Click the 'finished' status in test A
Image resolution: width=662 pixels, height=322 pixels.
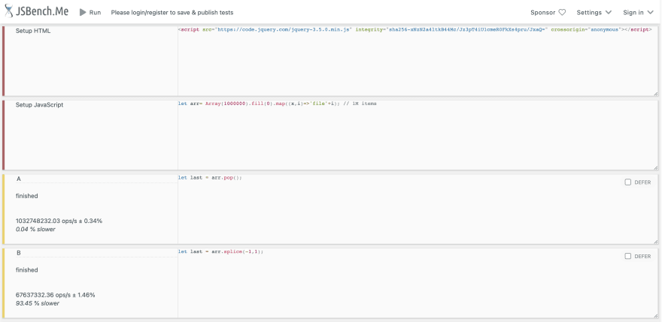[27, 196]
